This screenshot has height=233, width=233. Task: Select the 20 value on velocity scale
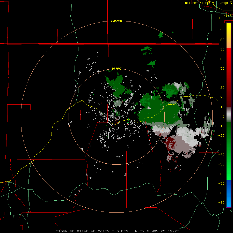tap(222, 97)
